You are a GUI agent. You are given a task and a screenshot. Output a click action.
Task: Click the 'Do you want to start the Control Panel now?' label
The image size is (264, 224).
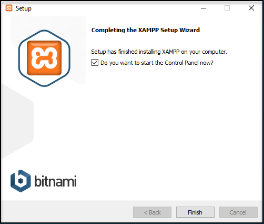tap(157, 63)
